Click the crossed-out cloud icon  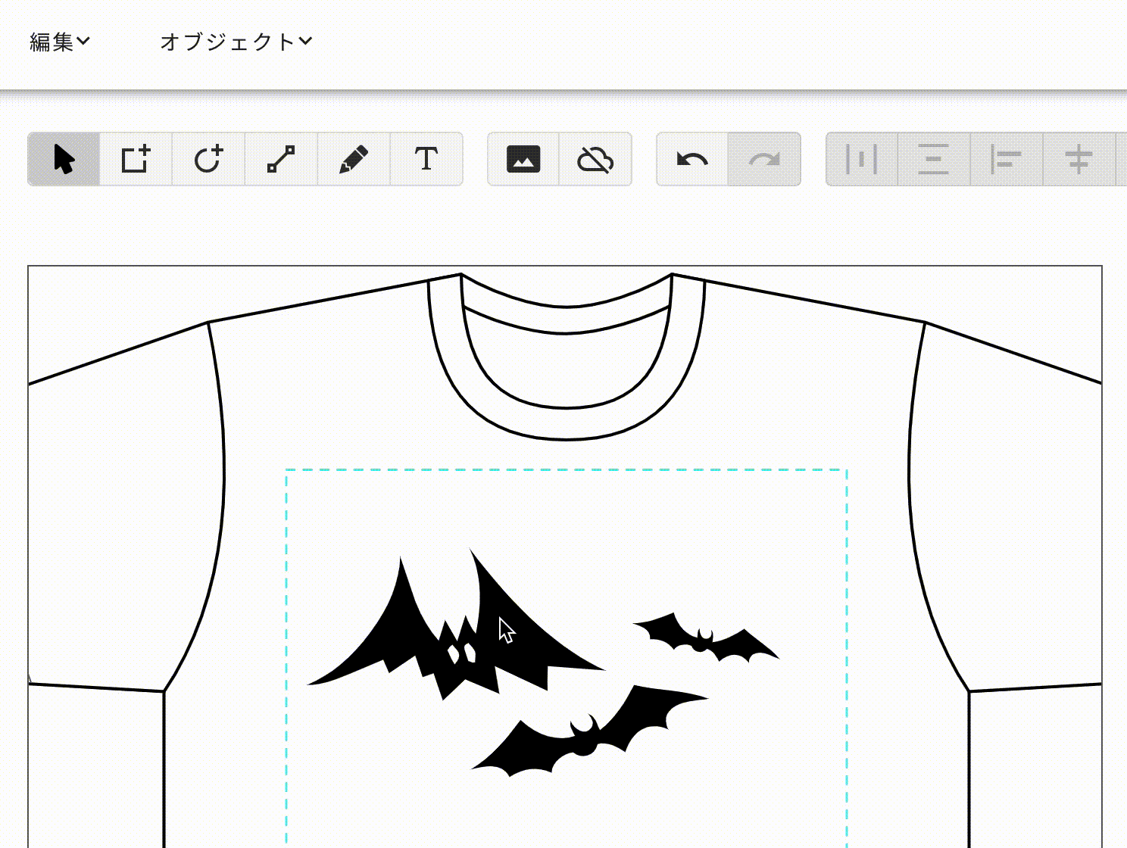click(x=595, y=159)
